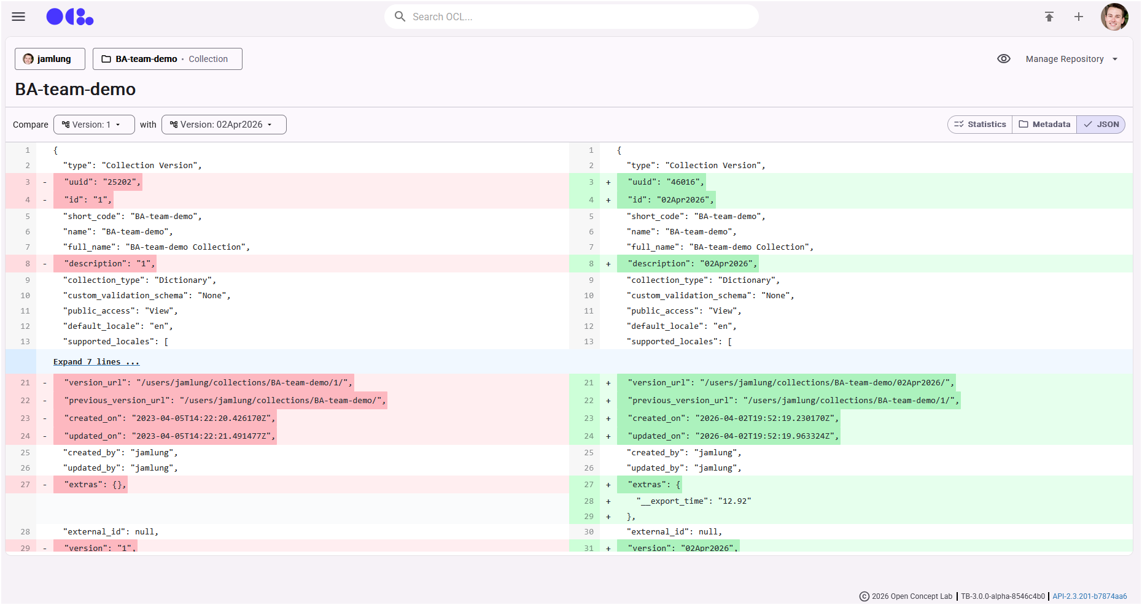Image resolution: width=1142 pixels, height=605 pixels.
Task: Click the jamlung owner avatar icon
Action: coord(28,59)
